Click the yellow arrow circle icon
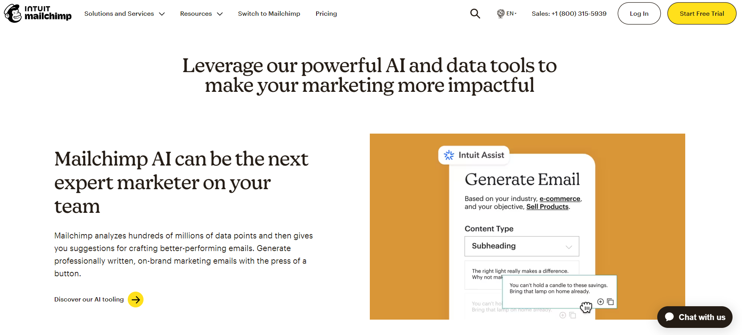 point(136,300)
